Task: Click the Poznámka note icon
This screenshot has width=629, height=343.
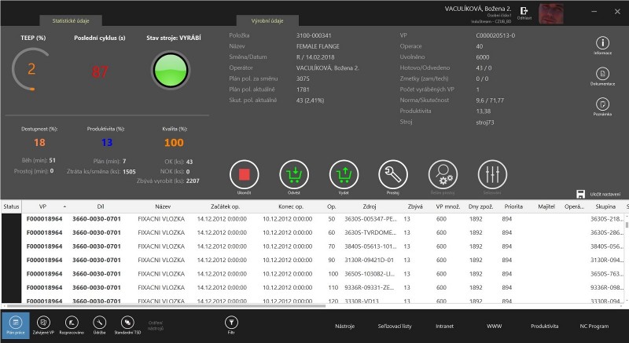Action: click(603, 104)
